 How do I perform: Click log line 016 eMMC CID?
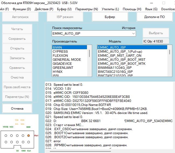pyautogui.click(x=87, y=97)
